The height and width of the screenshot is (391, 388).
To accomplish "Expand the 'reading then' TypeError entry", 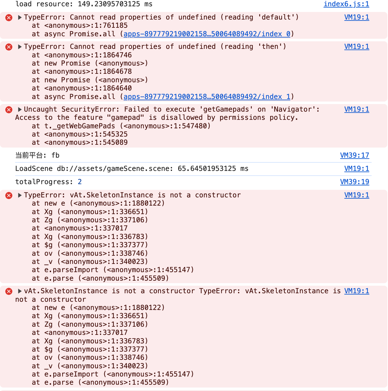I will click(x=20, y=47).
